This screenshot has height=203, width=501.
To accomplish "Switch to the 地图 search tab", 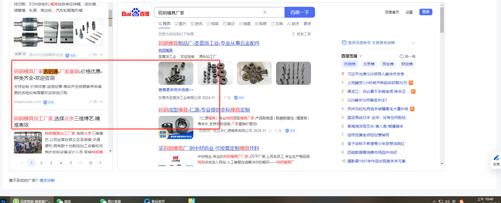I will click(x=245, y=24).
